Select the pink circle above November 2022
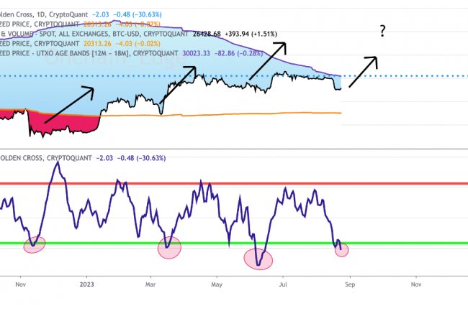The height and width of the screenshot is (311, 468). pyautogui.click(x=34, y=245)
